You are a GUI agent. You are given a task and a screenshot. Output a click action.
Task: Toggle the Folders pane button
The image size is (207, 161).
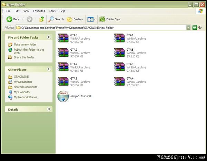click(75, 19)
